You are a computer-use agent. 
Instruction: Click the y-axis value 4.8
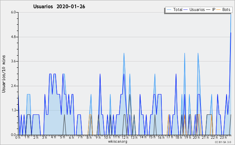13,37
